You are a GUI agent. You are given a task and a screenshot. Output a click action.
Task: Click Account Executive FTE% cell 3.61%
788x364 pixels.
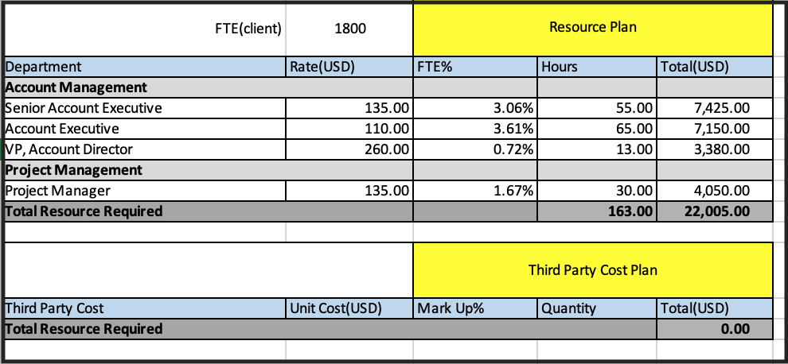pyautogui.click(x=475, y=129)
